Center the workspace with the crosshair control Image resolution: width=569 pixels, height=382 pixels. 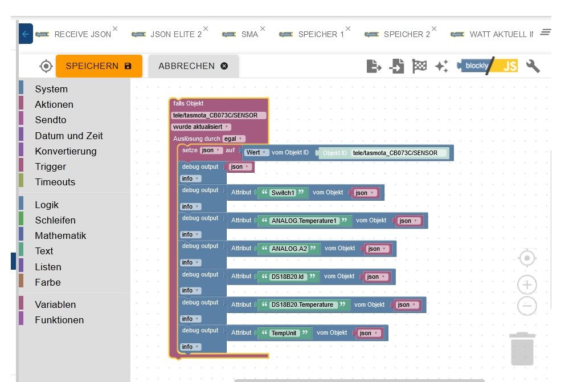click(x=527, y=258)
